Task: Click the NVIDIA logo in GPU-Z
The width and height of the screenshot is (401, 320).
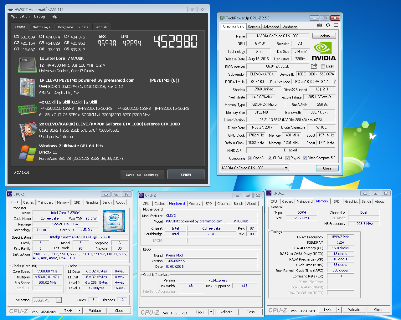Action: coord(324,52)
